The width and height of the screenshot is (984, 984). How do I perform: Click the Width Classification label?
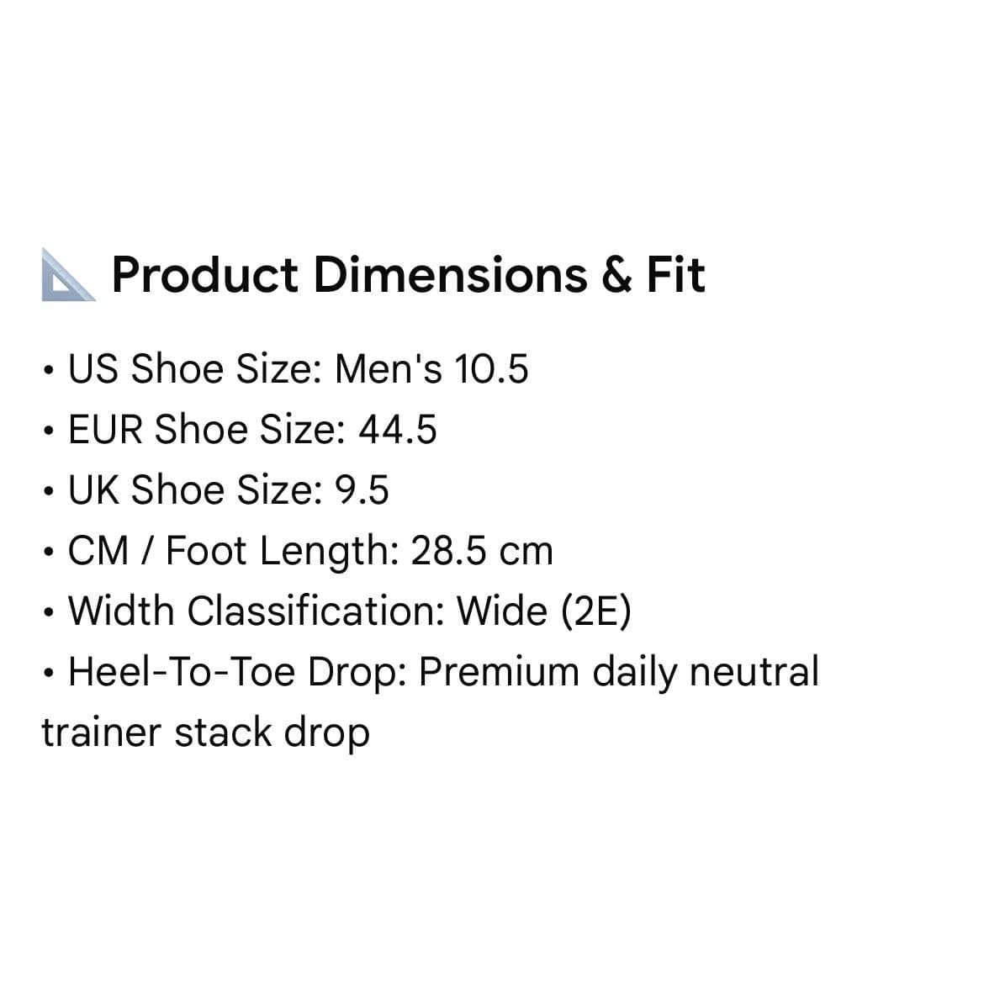(x=257, y=611)
